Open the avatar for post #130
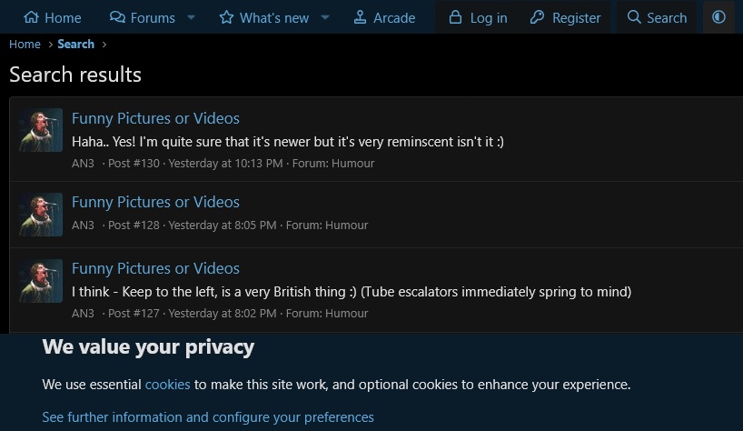Image resolution: width=743 pixels, height=431 pixels. [x=41, y=130]
